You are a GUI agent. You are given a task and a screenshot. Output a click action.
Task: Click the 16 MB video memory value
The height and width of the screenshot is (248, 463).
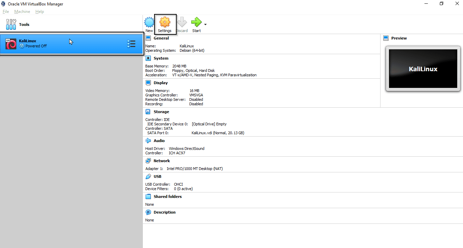tap(194, 91)
